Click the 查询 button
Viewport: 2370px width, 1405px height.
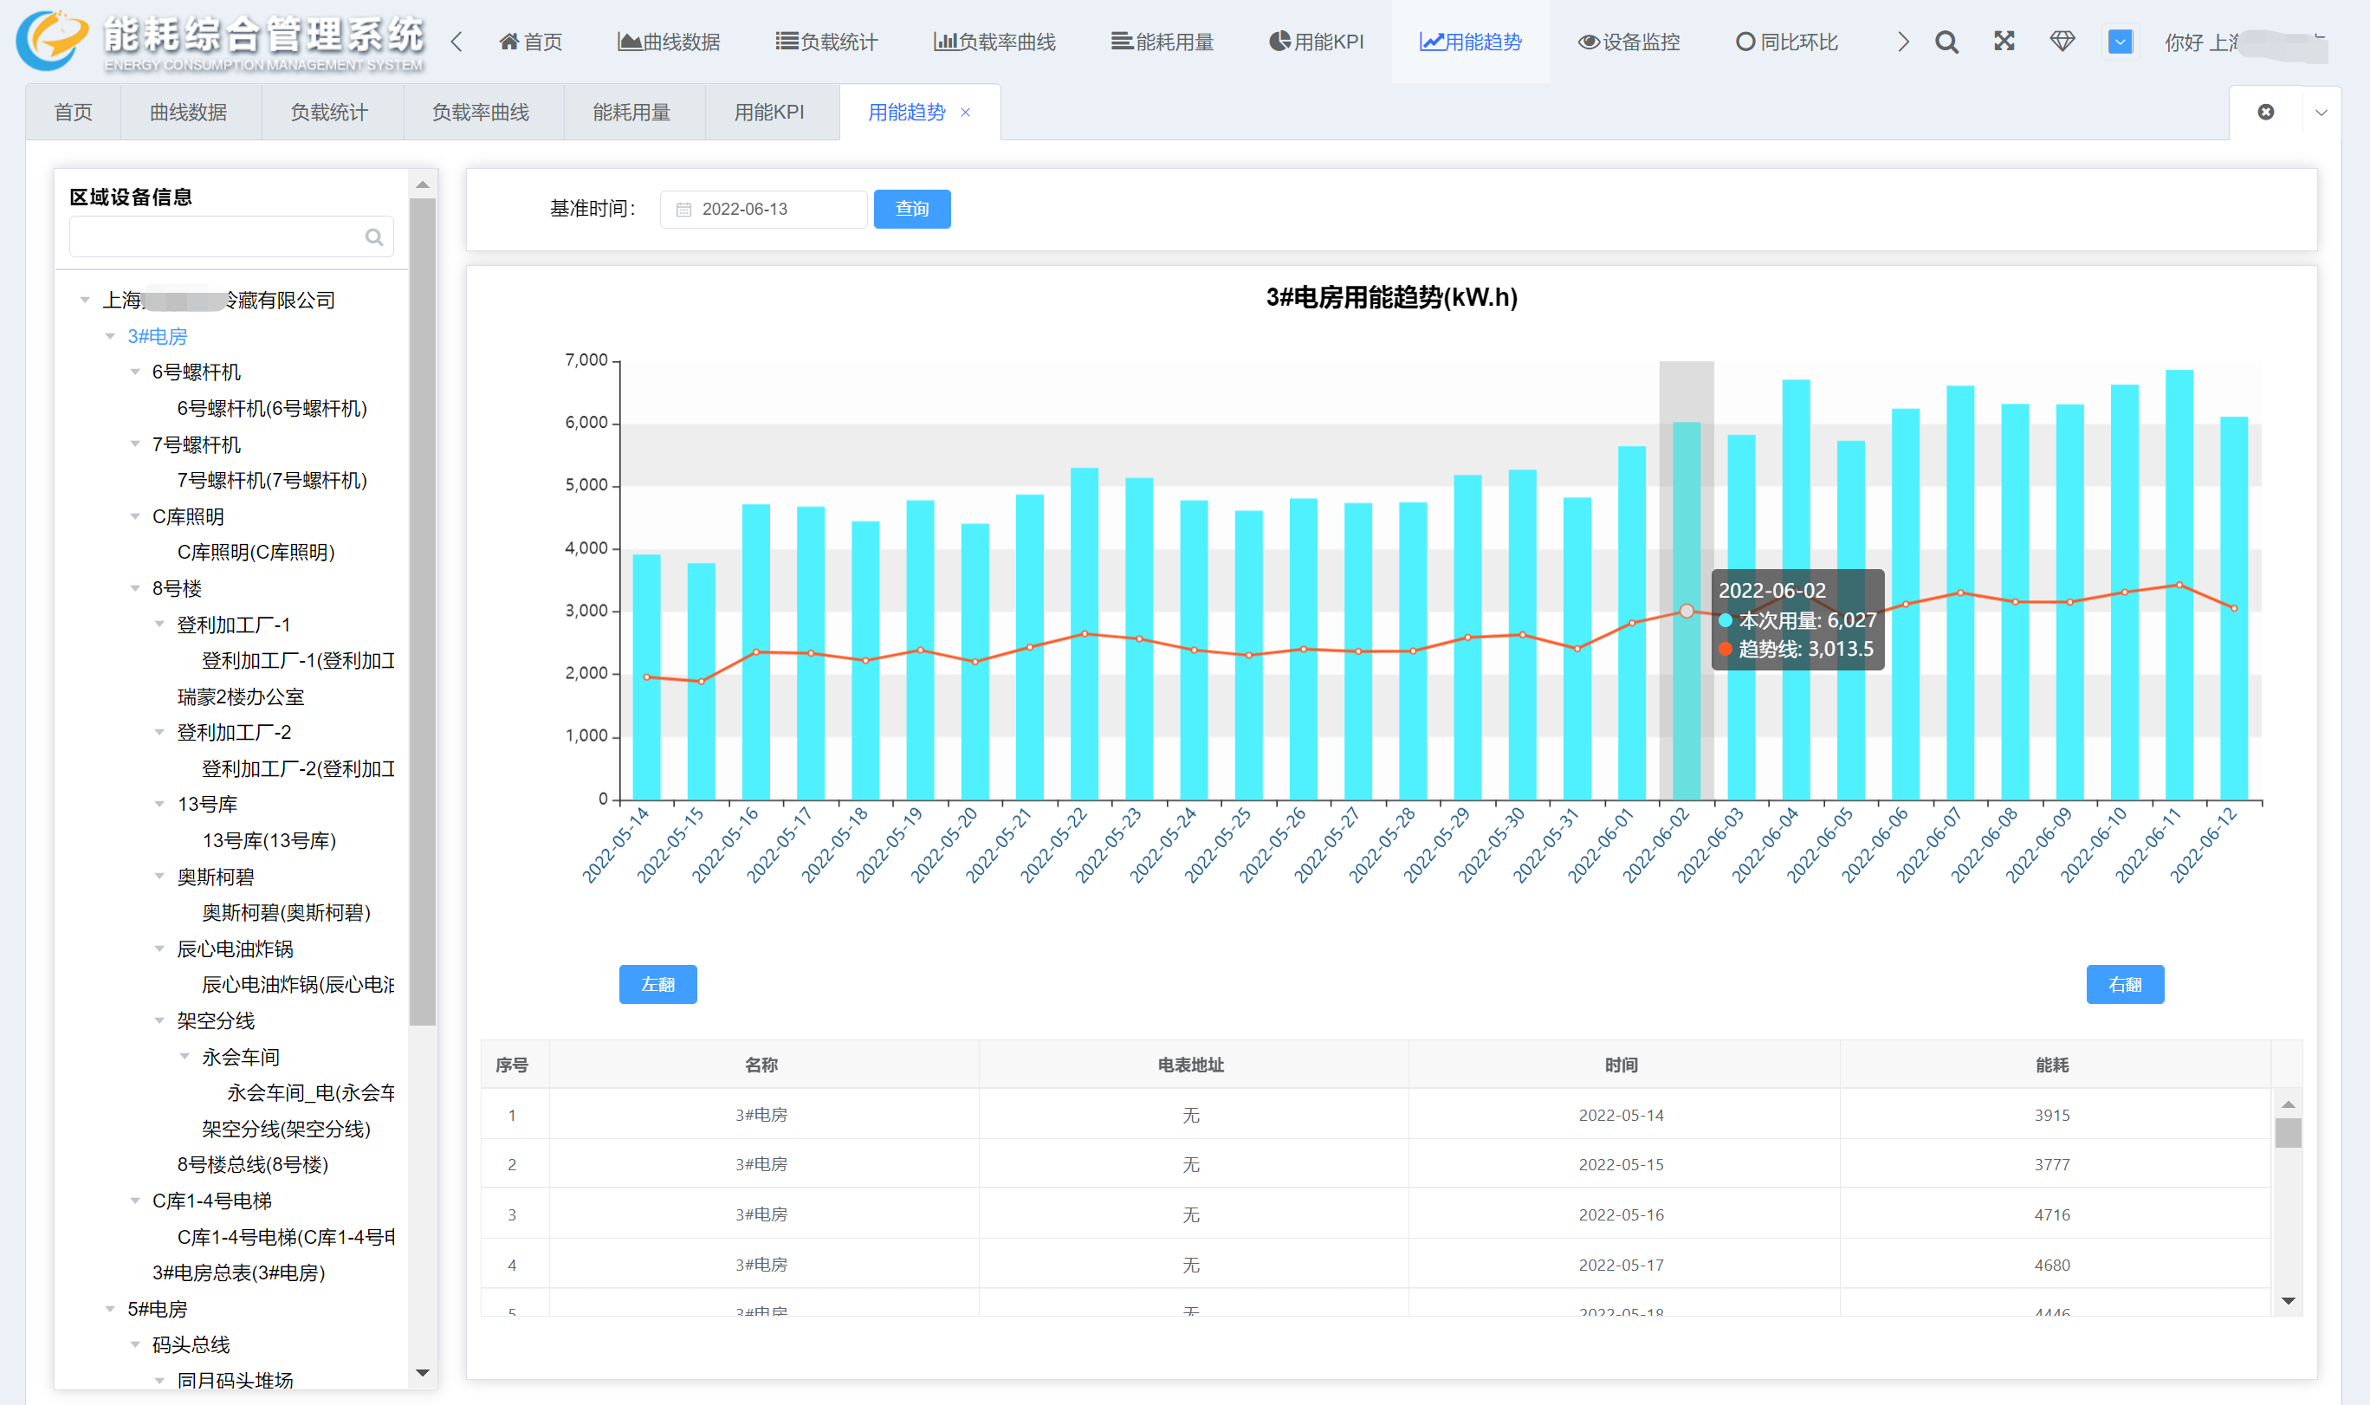coord(911,208)
